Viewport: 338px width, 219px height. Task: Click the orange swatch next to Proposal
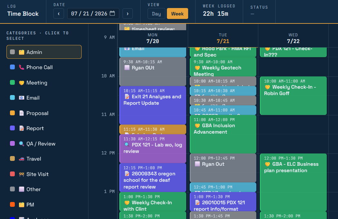click(13, 113)
